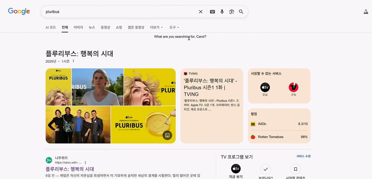Open Google Lens image search

pyautogui.click(x=232, y=12)
